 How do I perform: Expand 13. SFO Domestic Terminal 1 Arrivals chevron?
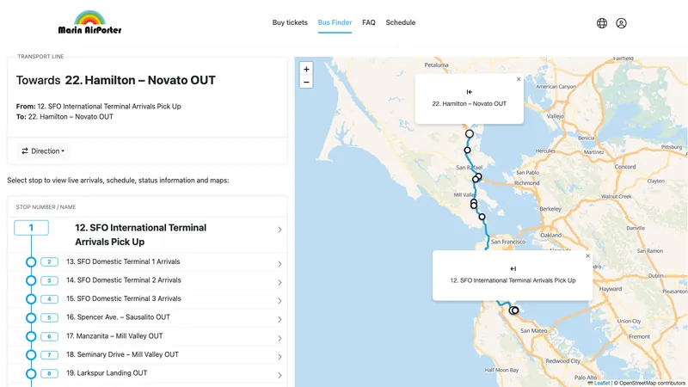[x=279, y=264]
